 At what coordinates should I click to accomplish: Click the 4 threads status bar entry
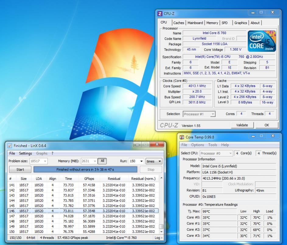tap(47, 238)
